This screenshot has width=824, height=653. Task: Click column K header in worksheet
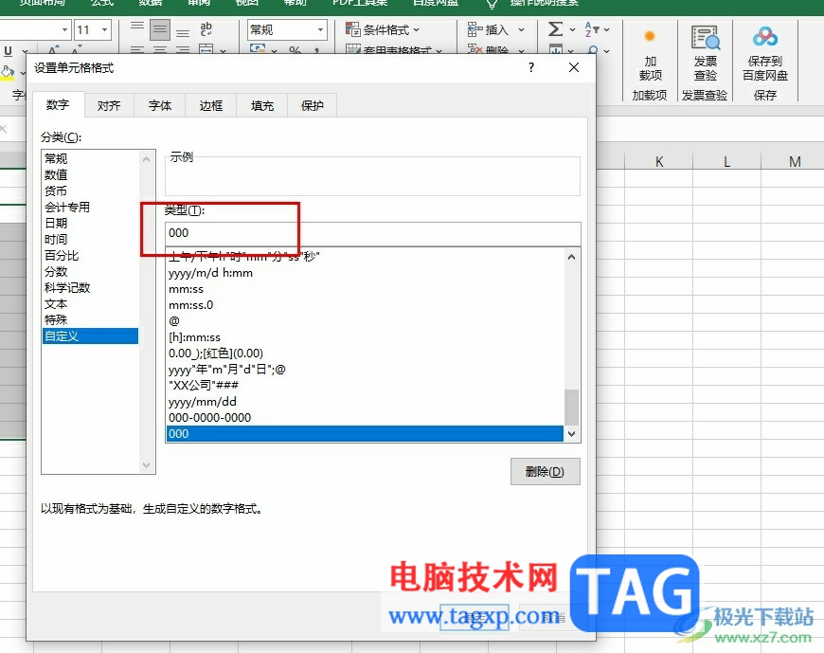(658, 161)
